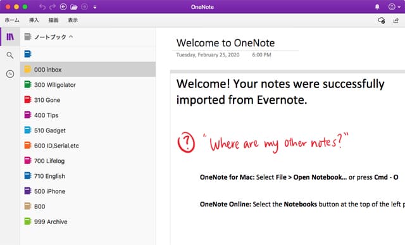Open the 510 Gadget notebook
Viewport: 405px width, 245px height.
click(88, 130)
